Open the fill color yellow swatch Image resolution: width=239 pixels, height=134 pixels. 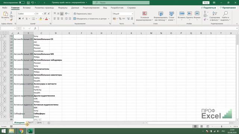point(40,19)
